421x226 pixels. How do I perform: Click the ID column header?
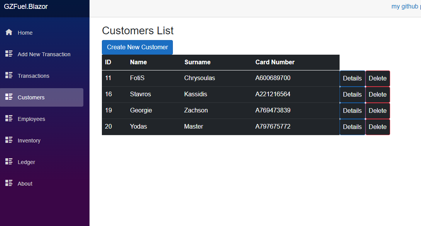108,62
